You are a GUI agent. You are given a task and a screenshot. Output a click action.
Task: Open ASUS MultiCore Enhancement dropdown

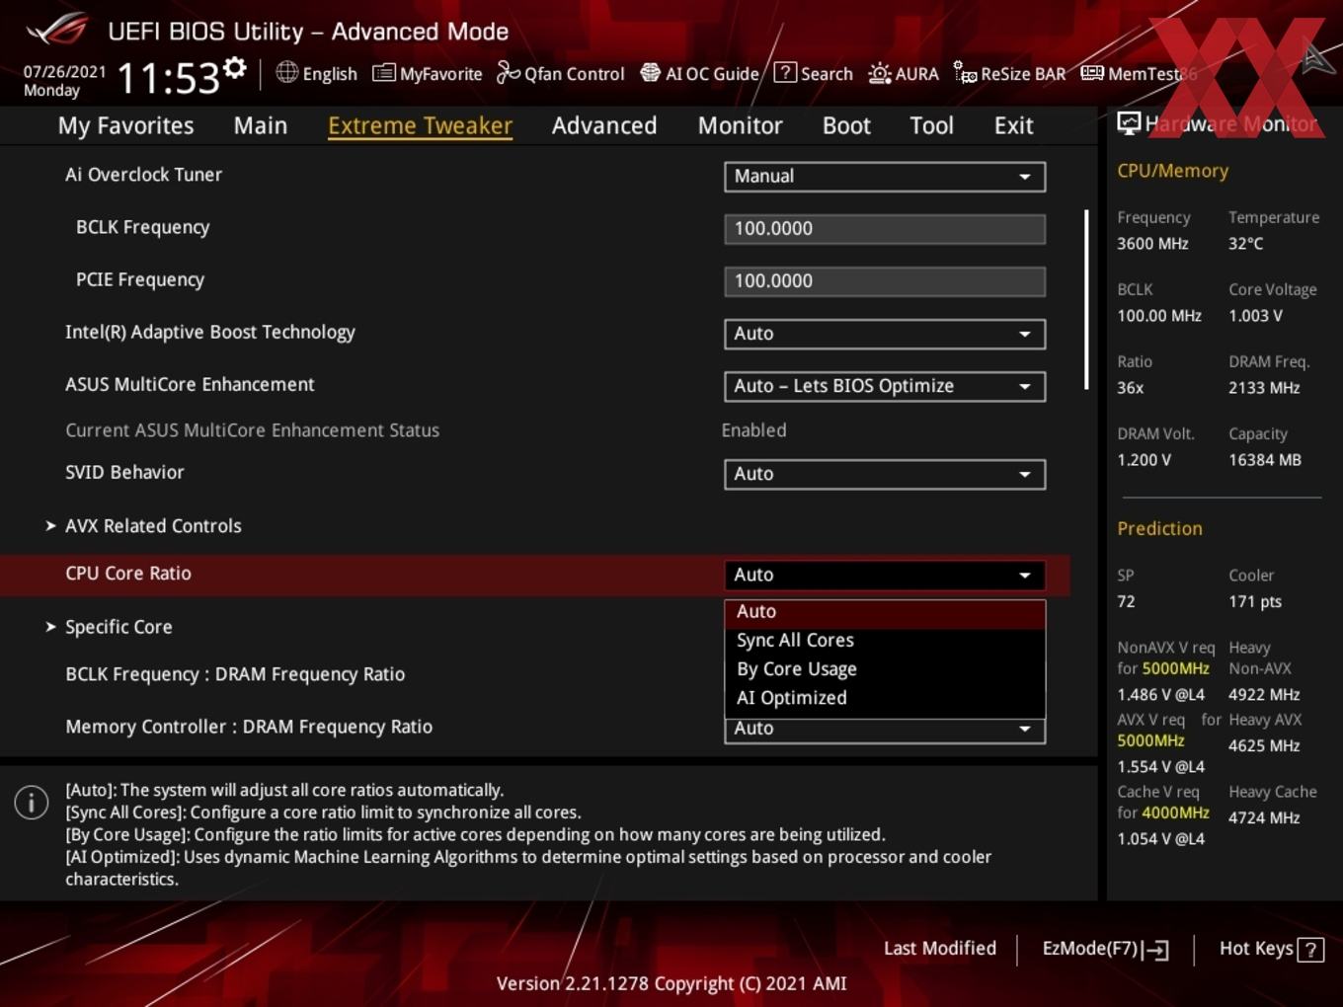pyautogui.click(x=885, y=386)
